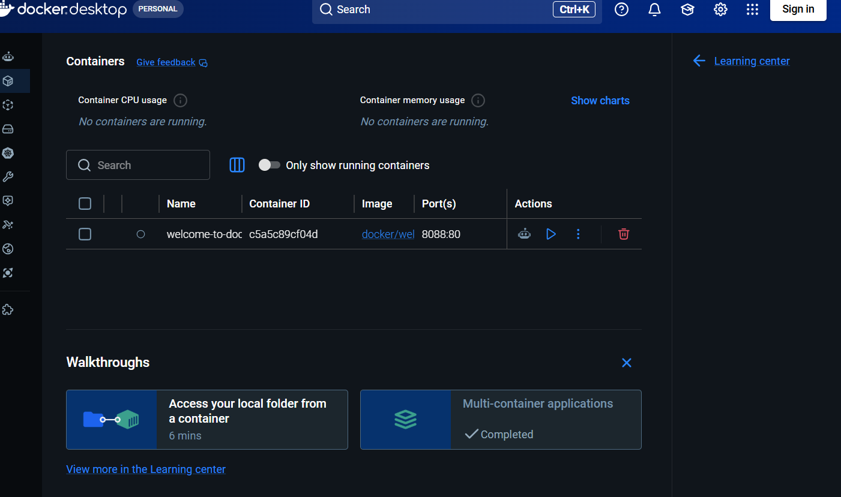
Task: Toggle Only show running containers switch
Action: 270,165
